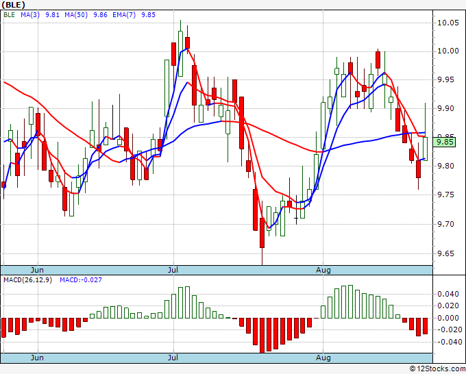Click Jun on the MACD date axis
The width and height of the screenshot is (466, 374).
37,358
